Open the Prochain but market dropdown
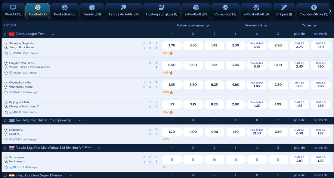334x178 pixels. (256, 26)
